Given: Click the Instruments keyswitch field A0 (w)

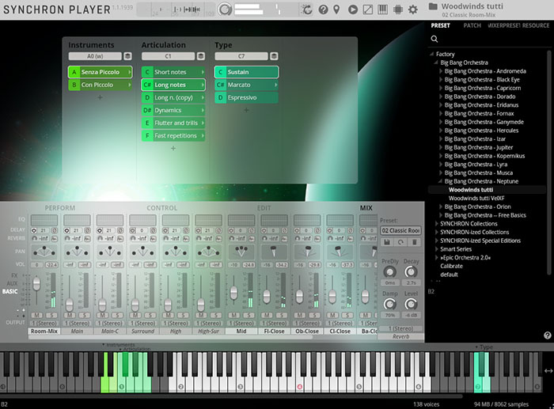Looking at the screenshot, I should 95,56.
